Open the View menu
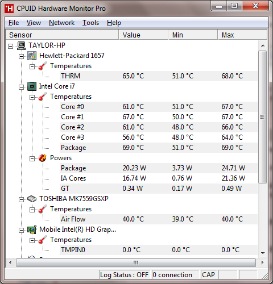The image size is (273, 284). (x=34, y=23)
